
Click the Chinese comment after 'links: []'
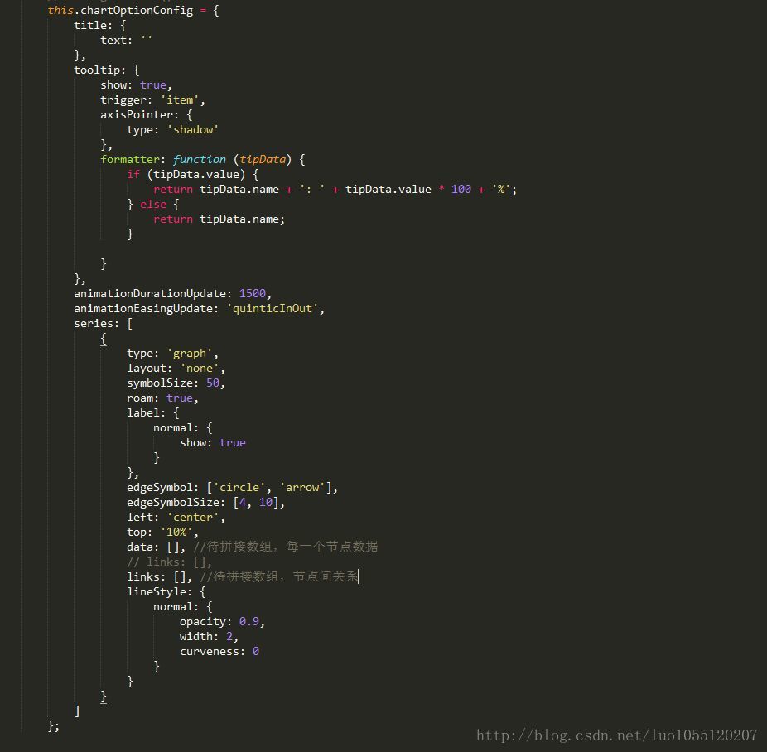pos(279,576)
